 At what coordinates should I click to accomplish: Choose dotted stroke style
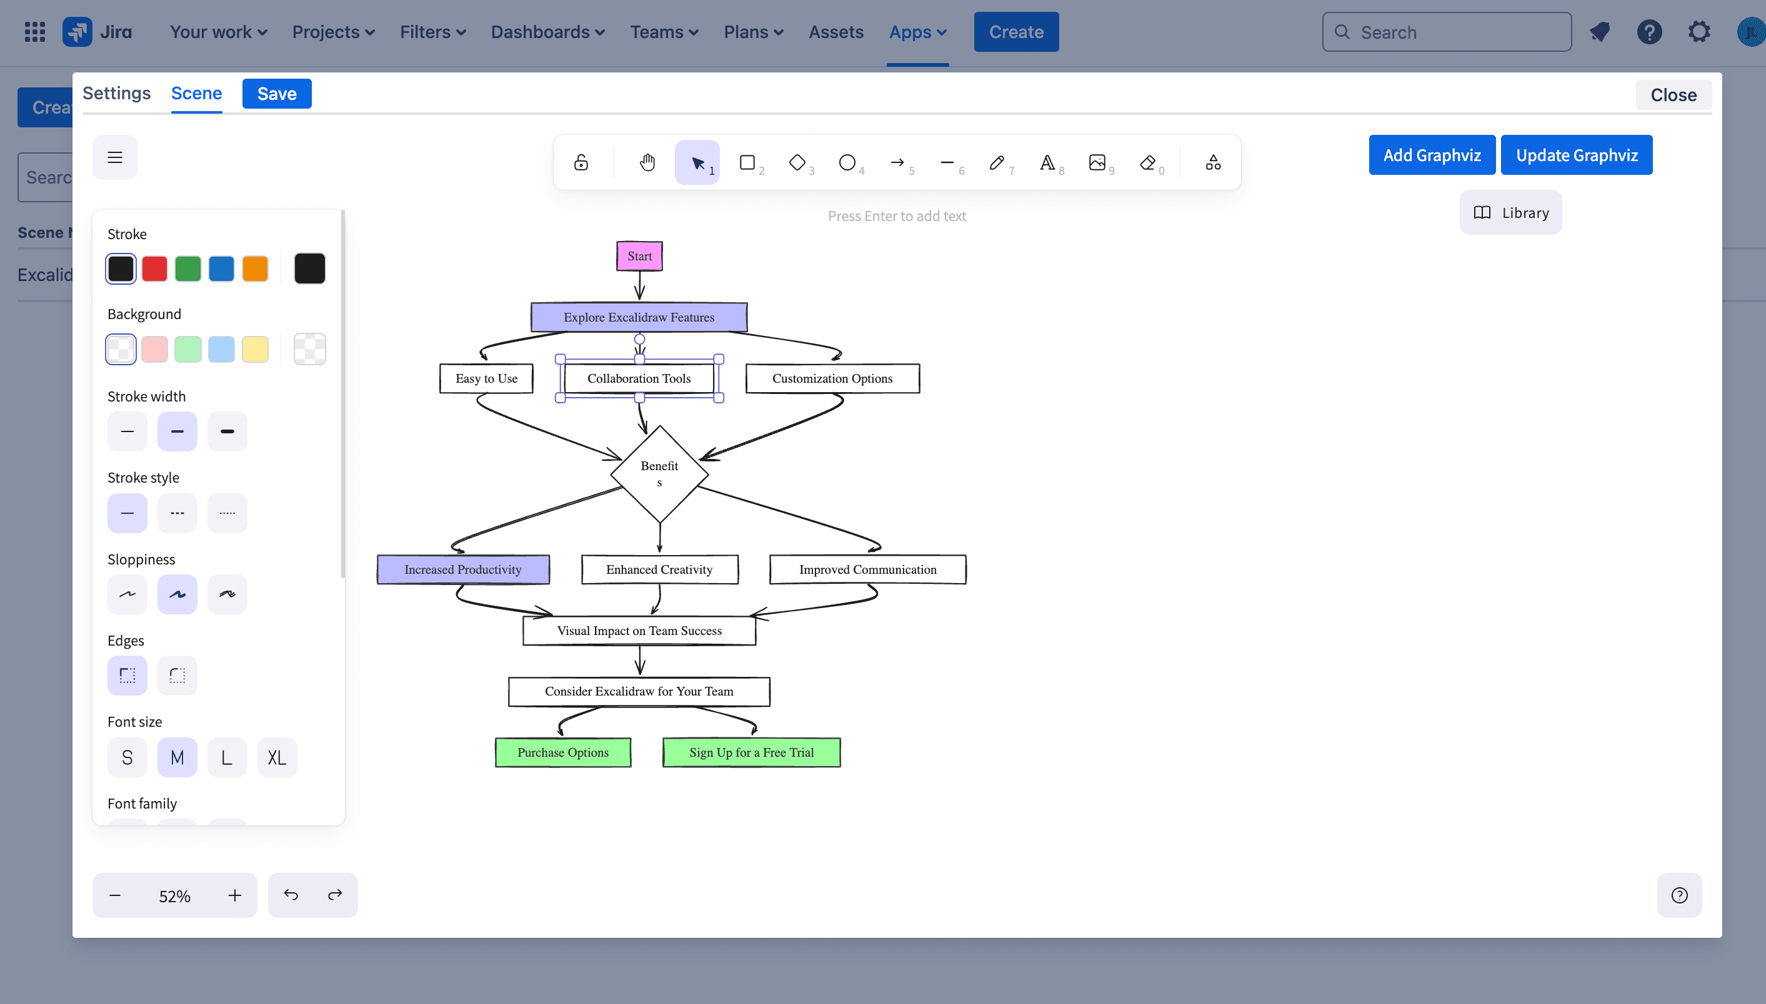pos(227,513)
